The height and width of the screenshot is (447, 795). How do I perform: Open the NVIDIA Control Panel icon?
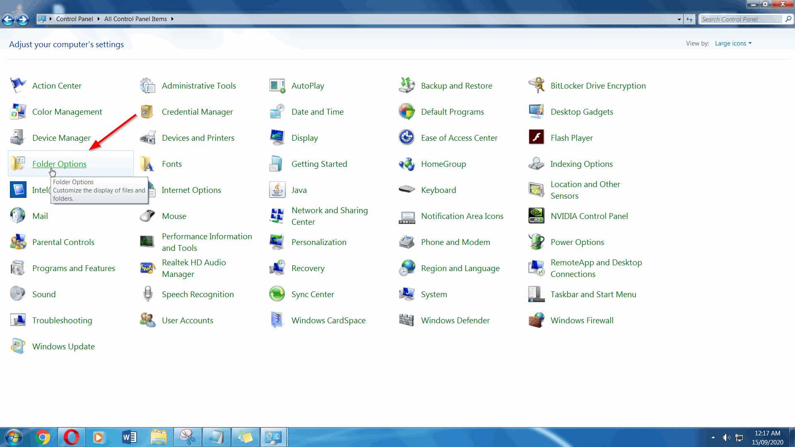click(536, 216)
